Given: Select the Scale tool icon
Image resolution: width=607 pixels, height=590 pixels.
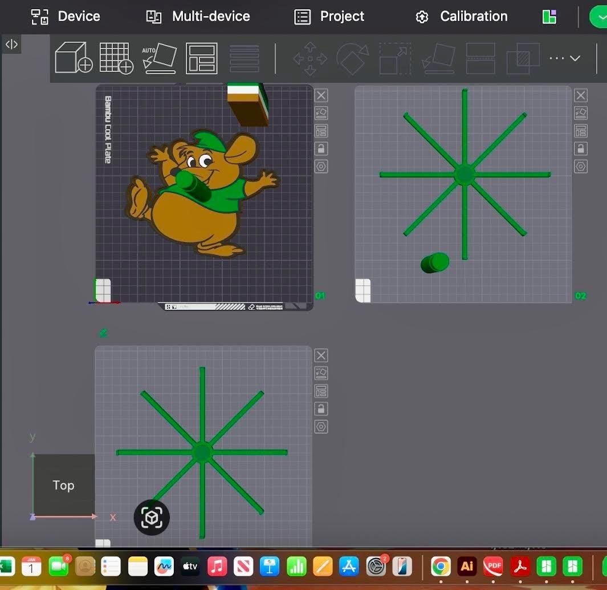Looking at the screenshot, I should point(395,59).
